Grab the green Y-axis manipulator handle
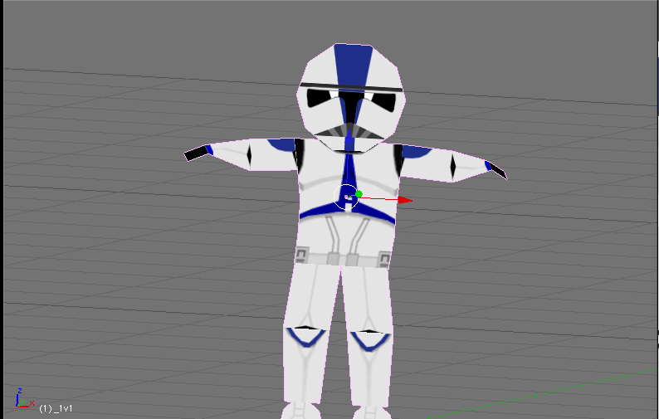The height and width of the screenshot is (419, 659). coord(359,194)
